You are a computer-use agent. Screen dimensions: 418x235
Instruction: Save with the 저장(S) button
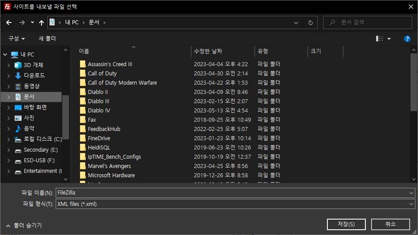click(346, 224)
